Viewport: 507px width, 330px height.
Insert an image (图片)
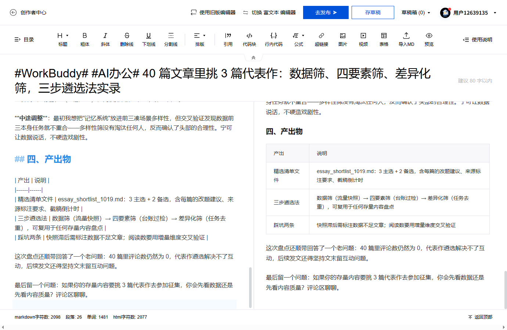tap(343, 39)
